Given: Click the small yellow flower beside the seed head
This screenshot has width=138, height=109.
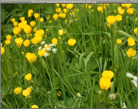Looking at the screenshot, I should coord(119,42).
